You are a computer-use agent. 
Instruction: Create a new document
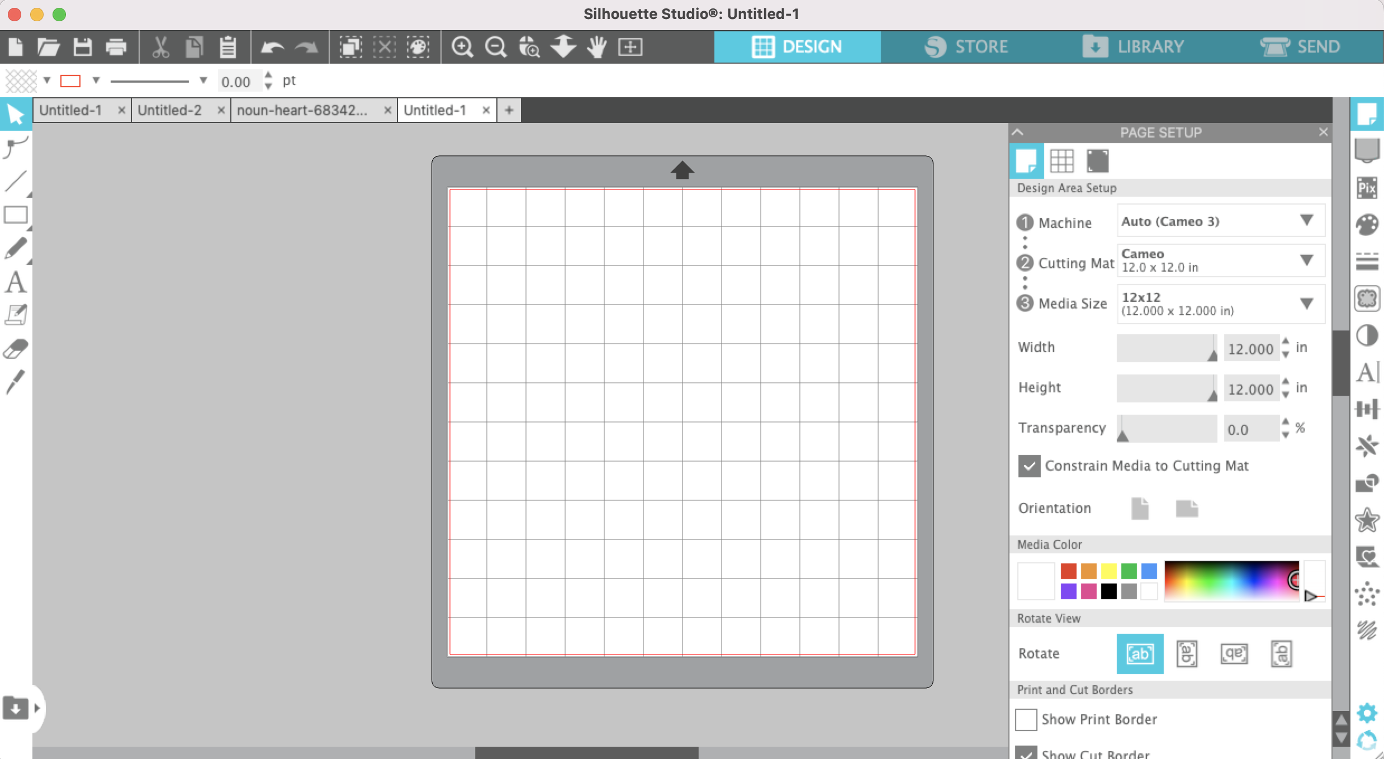(16, 47)
